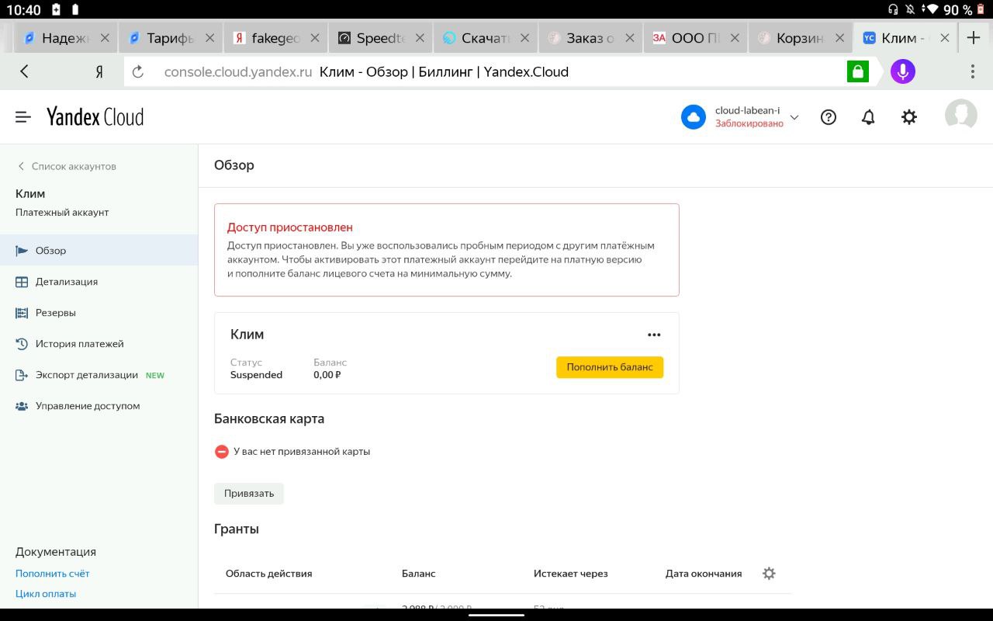Click the blue cloud icon
The width and height of the screenshot is (993, 621).
click(693, 117)
